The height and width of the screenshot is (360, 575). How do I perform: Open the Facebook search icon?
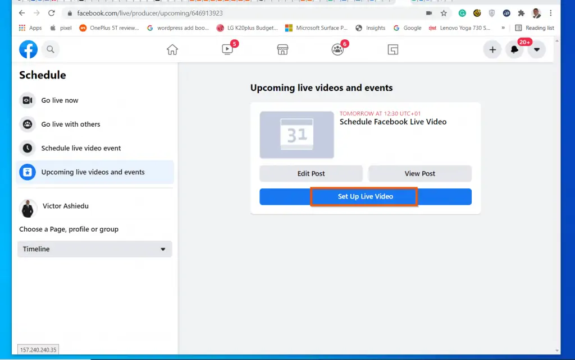[x=51, y=49]
